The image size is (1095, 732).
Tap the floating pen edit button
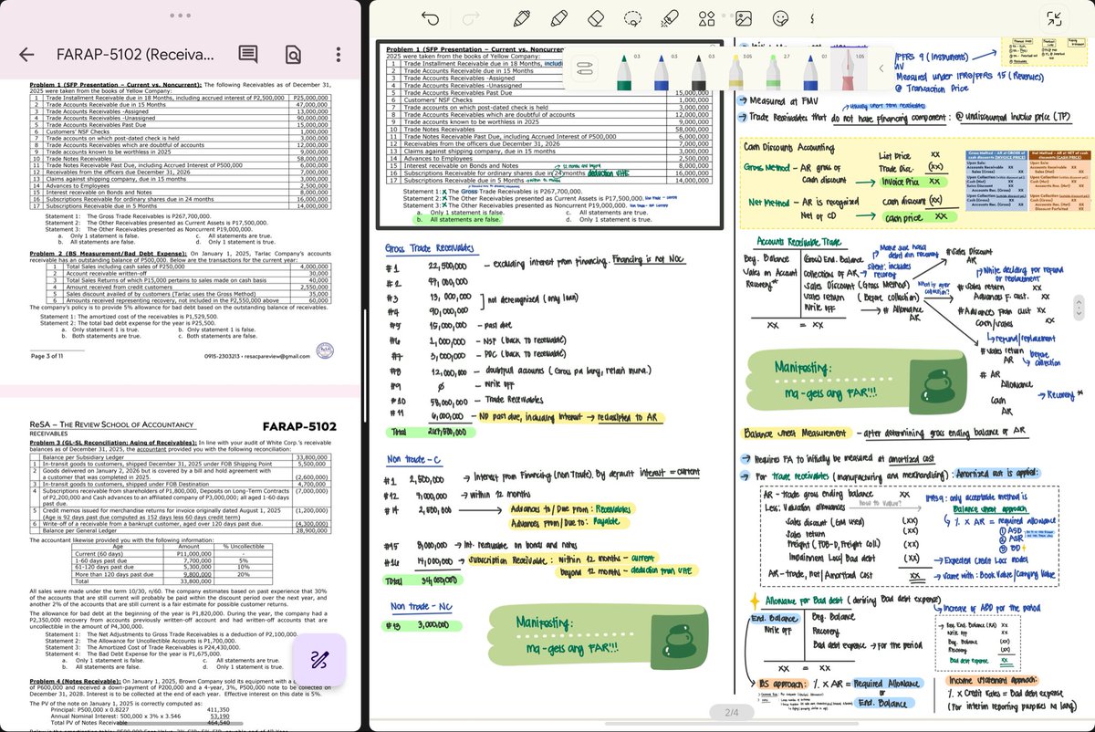[319, 660]
